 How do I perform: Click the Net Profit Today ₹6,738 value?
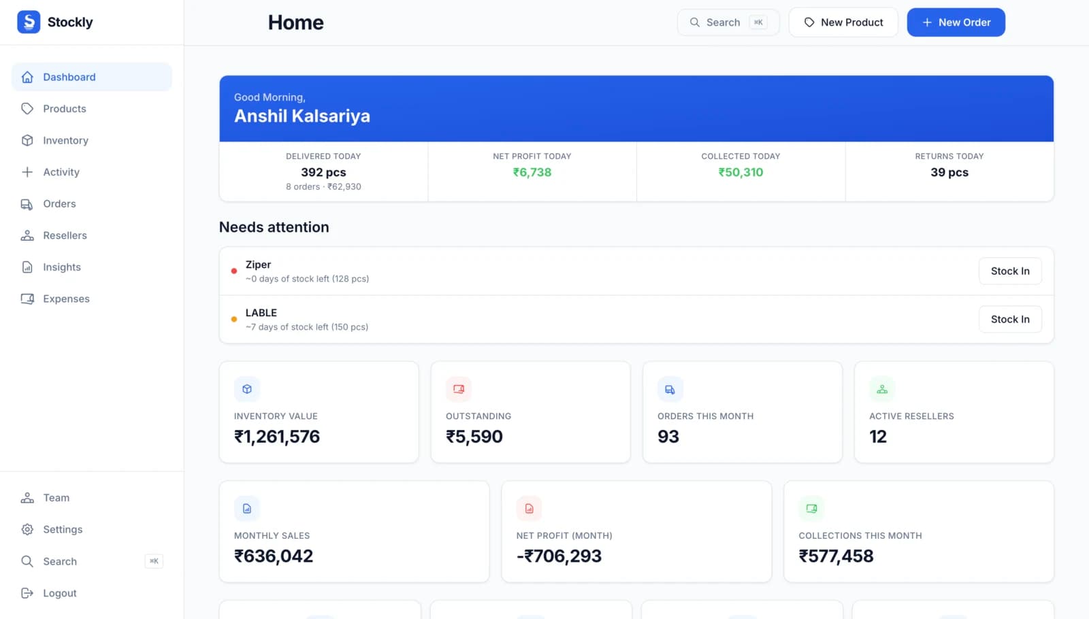pos(532,172)
